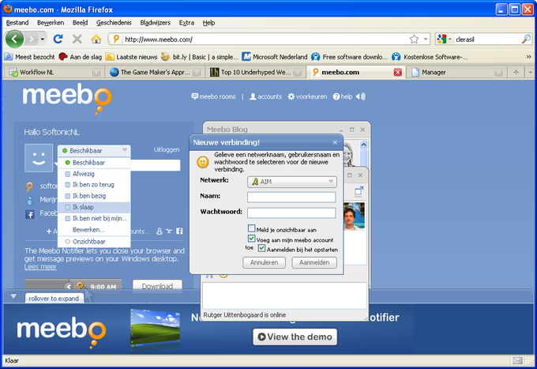Click the pop-out icon in chat window
537x369 pixels.
tap(359, 191)
